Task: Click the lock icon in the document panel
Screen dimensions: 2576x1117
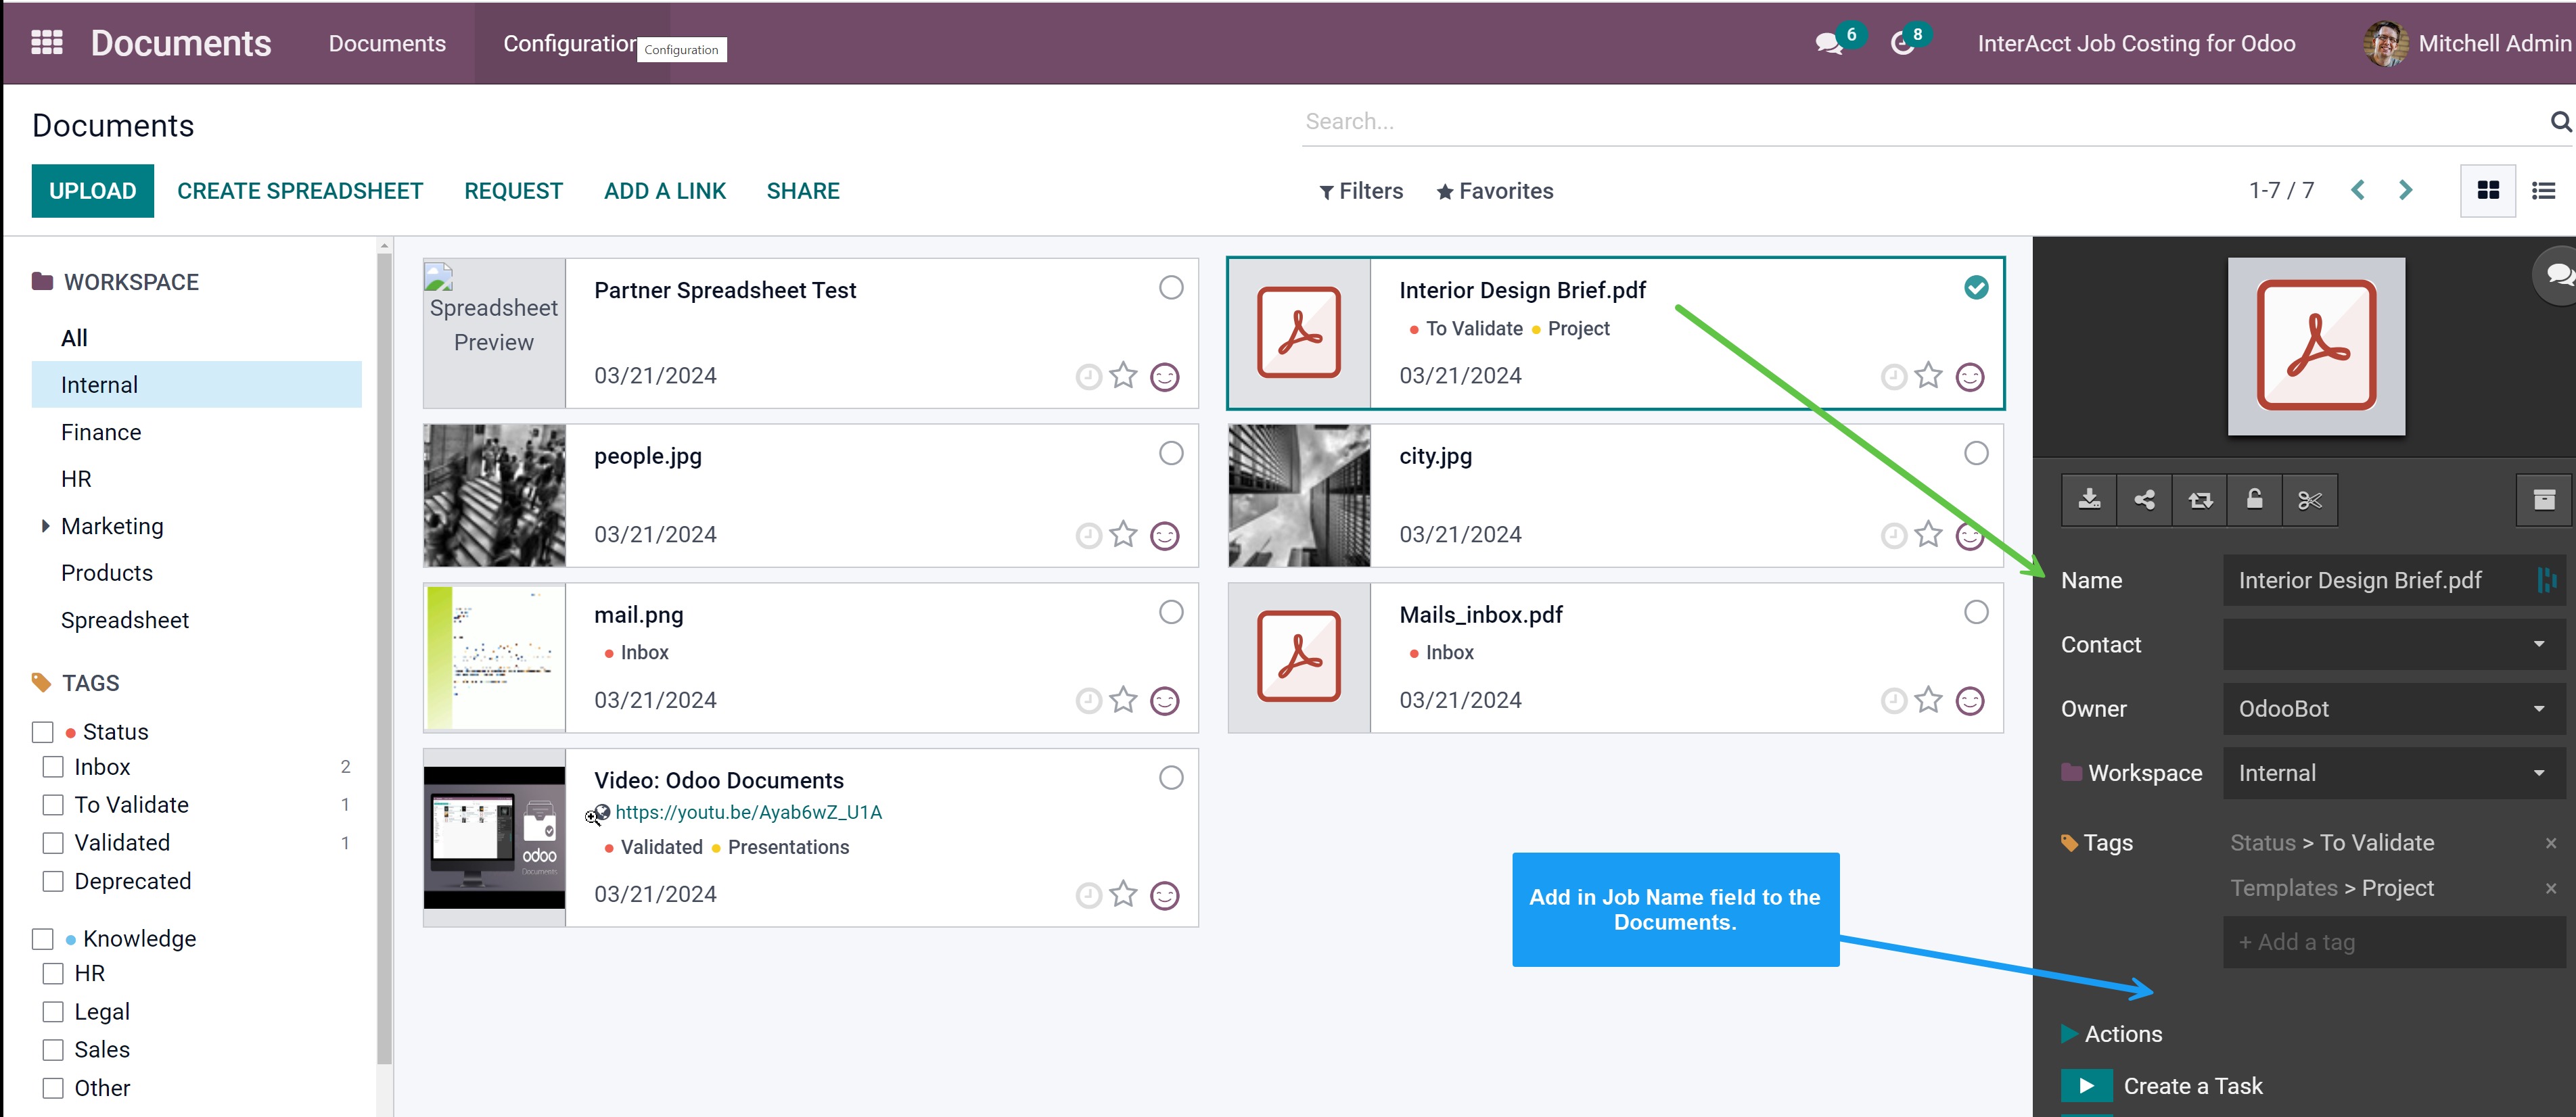Action: 2254,500
